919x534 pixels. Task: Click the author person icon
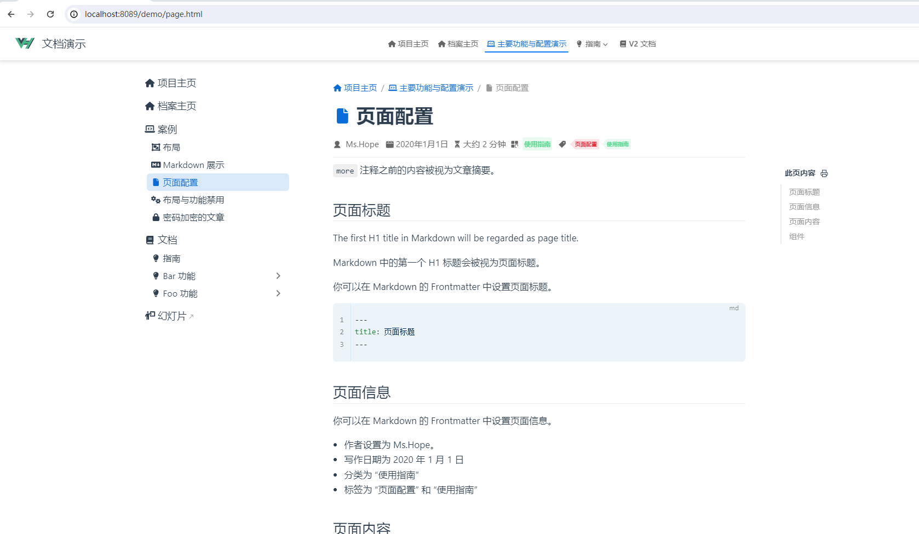(337, 144)
